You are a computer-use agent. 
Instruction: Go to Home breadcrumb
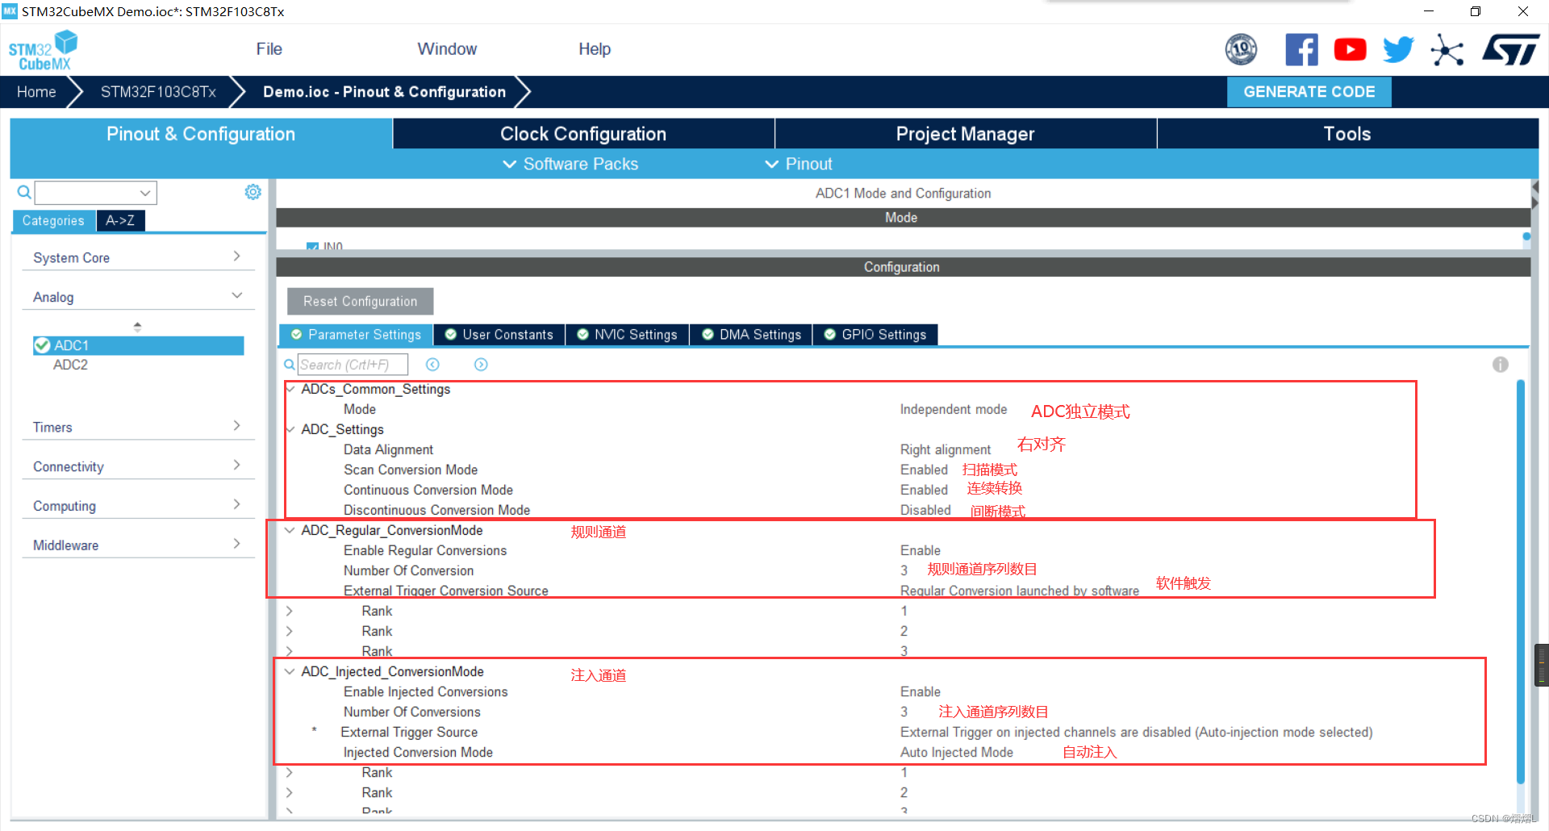(x=36, y=92)
